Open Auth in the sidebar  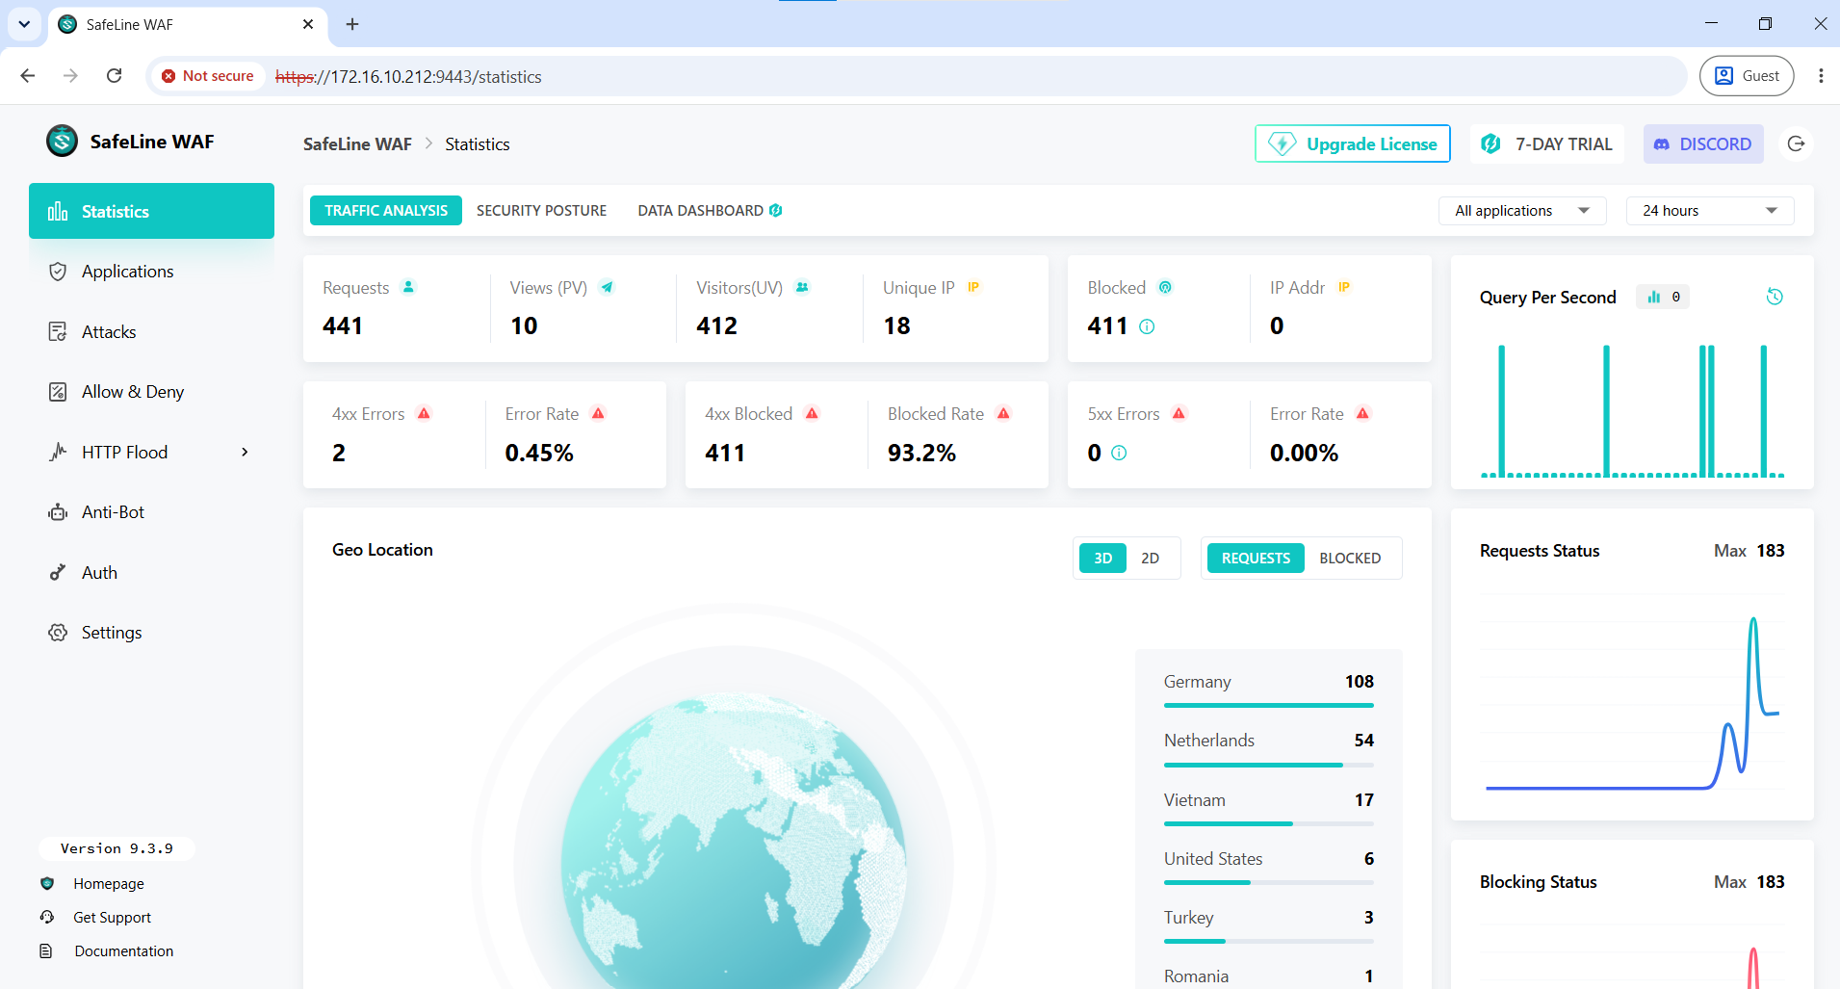coord(151,573)
